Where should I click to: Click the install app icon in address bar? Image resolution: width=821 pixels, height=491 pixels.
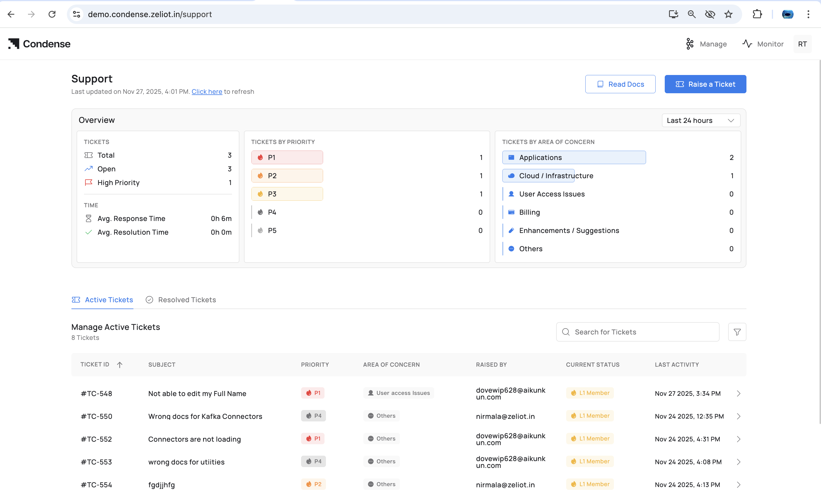pos(673,14)
